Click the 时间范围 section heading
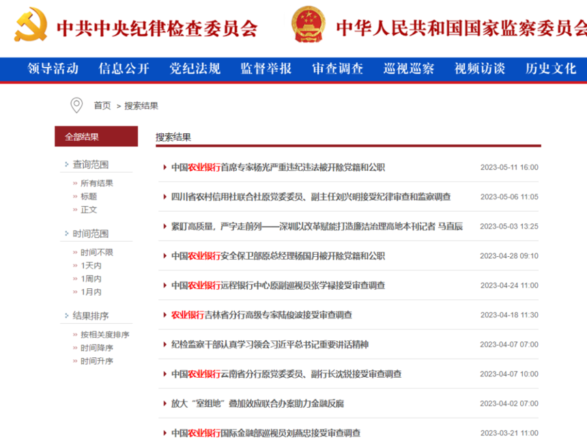Viewport: 587px width, 444px height. tap(91, 234)
